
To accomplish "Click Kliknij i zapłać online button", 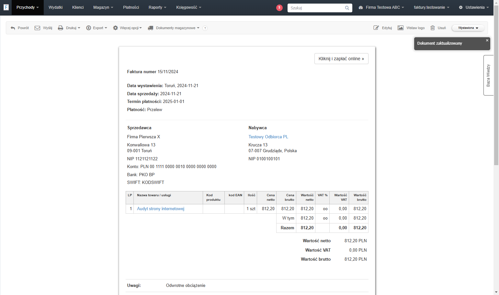I will [341, 59].
